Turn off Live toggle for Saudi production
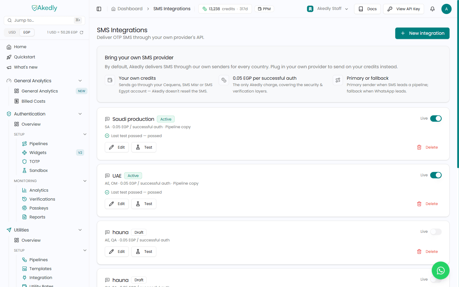Image resolution: width=459 pixels, height=287 pixels. 436,119
